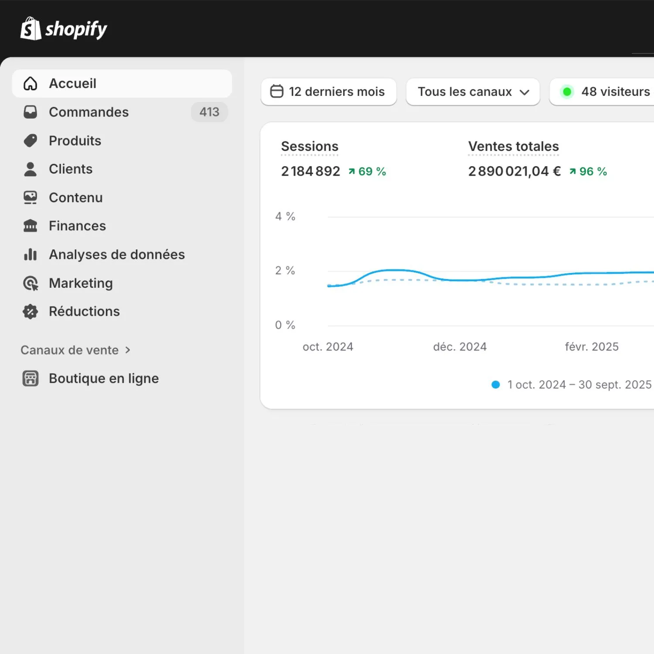The height and width of the screenshot is (654, 654).
Task: Click the Shopify wordmark text
Action: coord(76,30)
